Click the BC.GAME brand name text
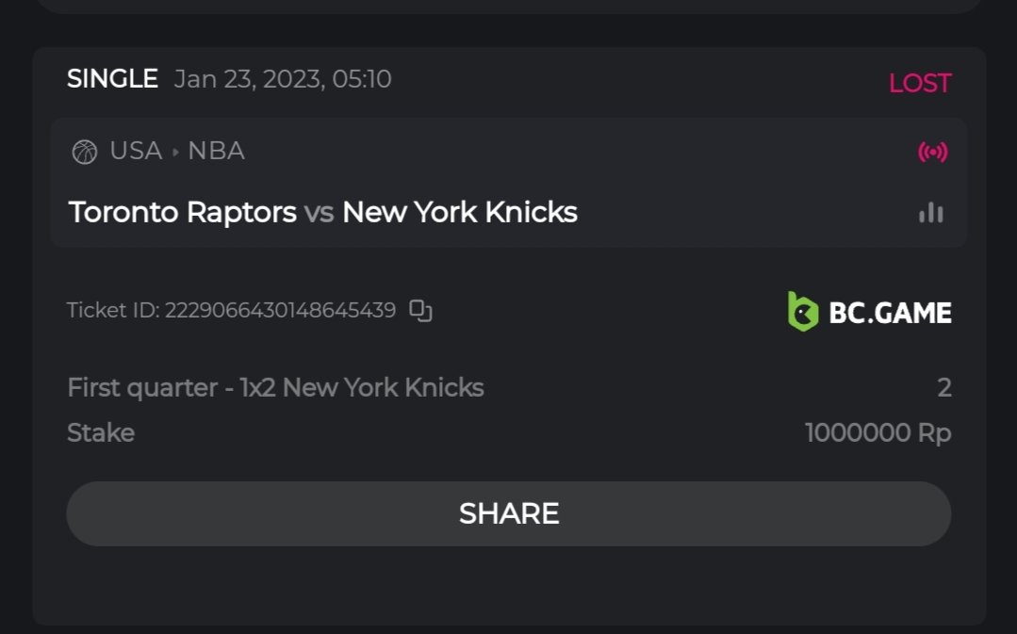 point(890,313)
